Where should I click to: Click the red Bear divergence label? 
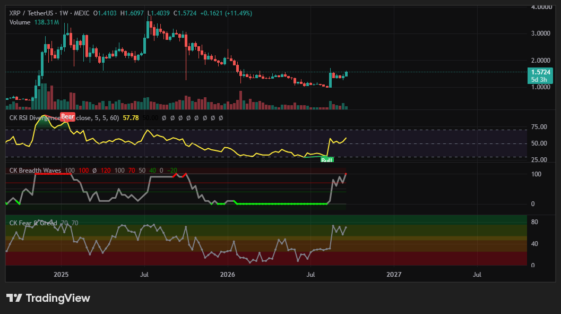[x=67, y=116]
